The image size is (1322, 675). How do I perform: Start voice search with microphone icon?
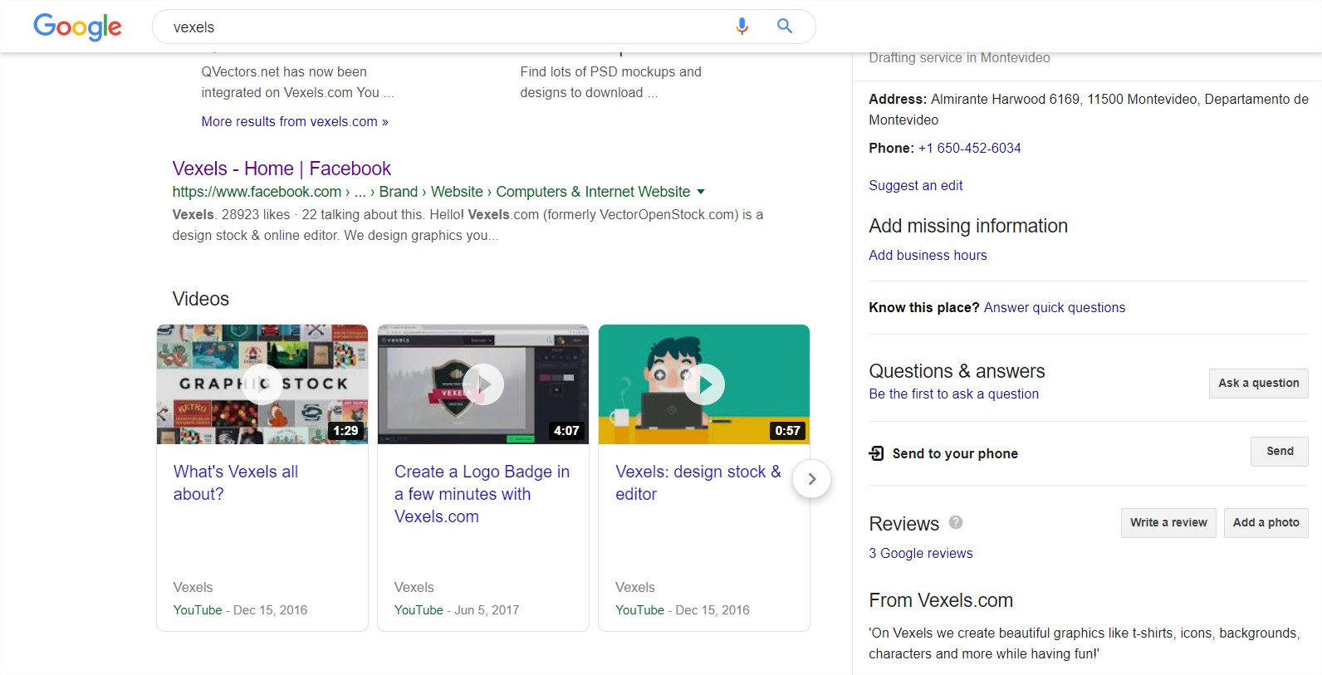pyautogui.click(x=742, y=27)
